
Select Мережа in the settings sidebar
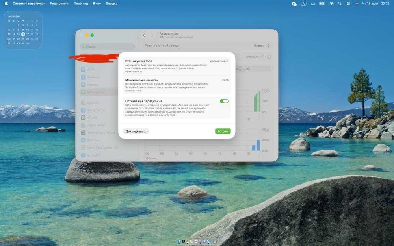90,85
